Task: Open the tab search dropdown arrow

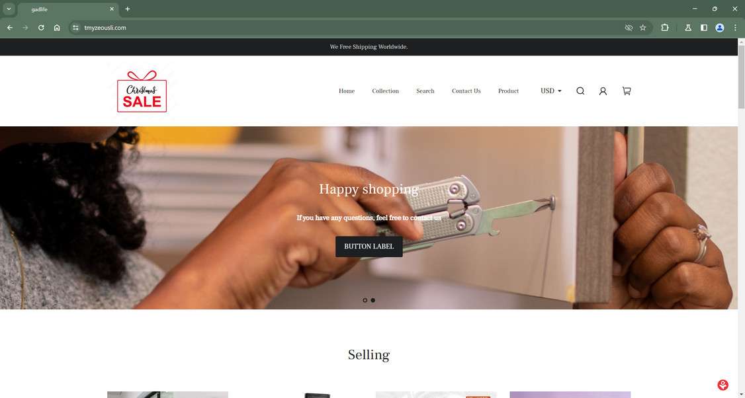Action: coord(9,9)
